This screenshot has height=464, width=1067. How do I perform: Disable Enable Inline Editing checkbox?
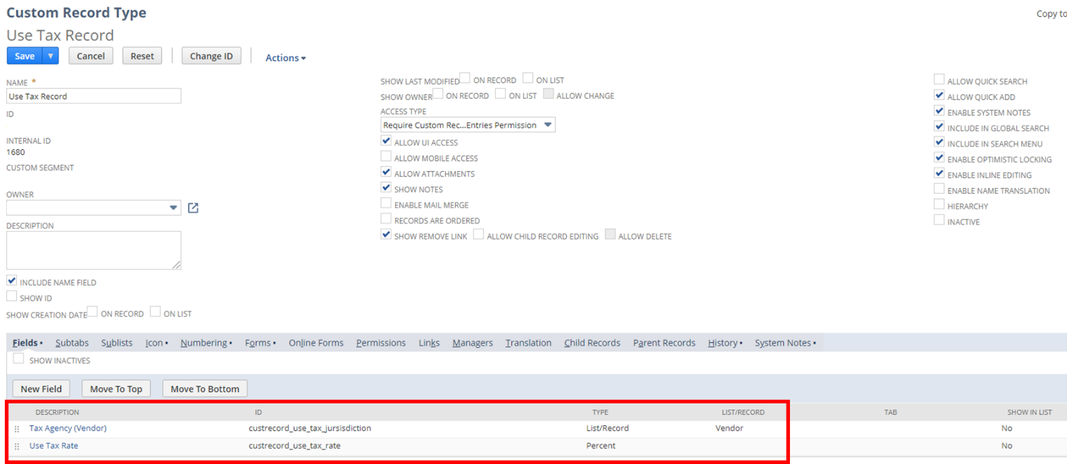pos(939,174)
